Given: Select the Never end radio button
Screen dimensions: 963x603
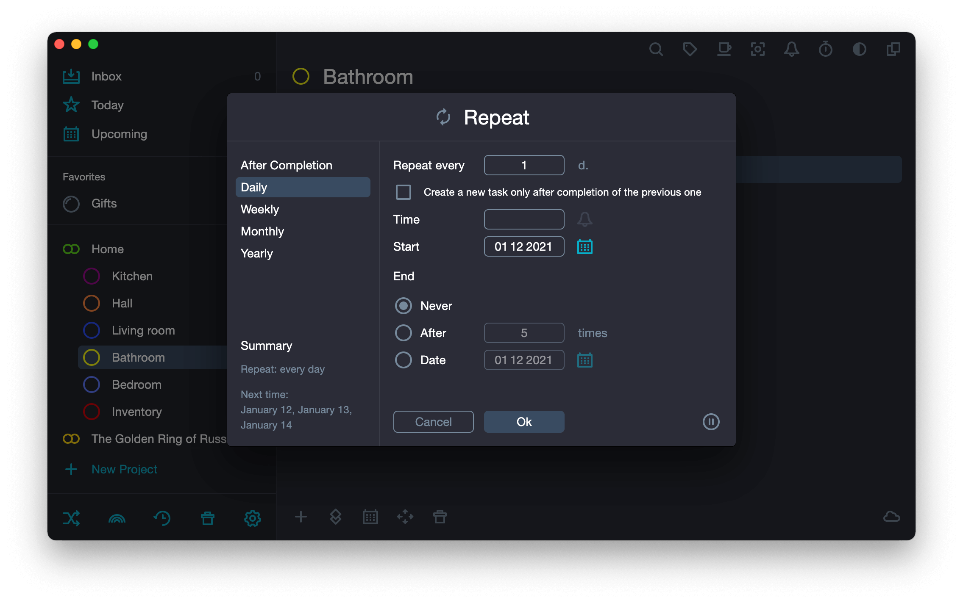Looking at the screenshot, I should pyautogui.click(x=404, y=306).
